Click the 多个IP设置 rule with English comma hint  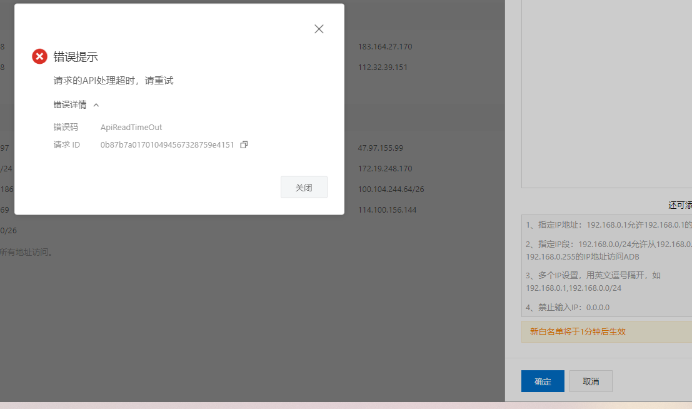click(x=593, y=282)
